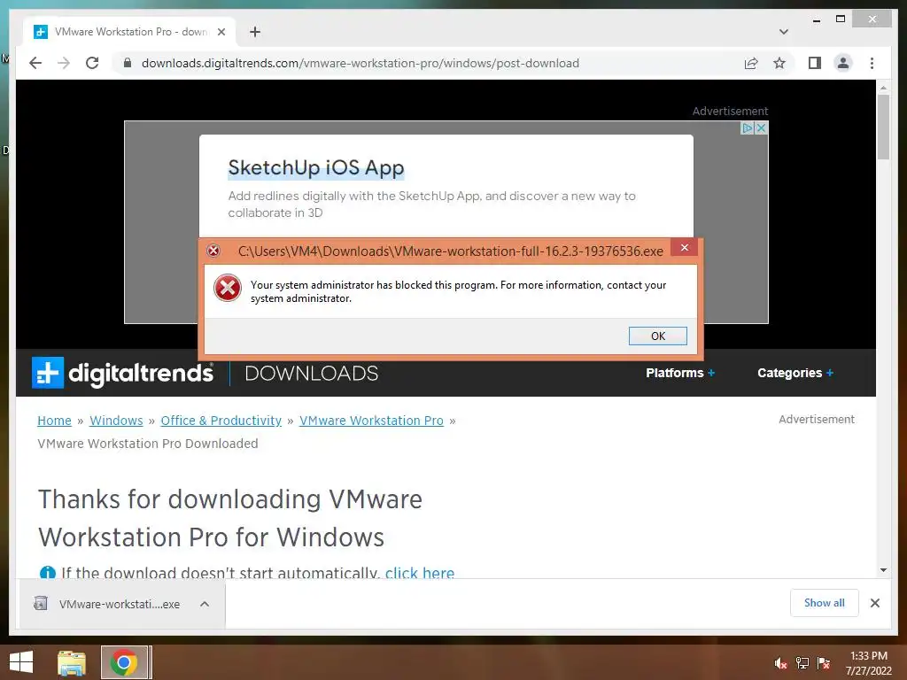Click the error icon in dialog title bar
The height and width of the screenshot is (680, 907).
(213, 251)
